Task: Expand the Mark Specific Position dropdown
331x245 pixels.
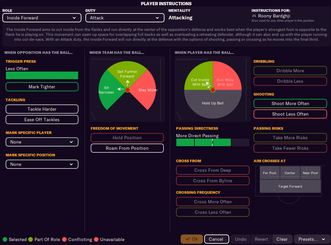Action: click(x=42, y=164)
